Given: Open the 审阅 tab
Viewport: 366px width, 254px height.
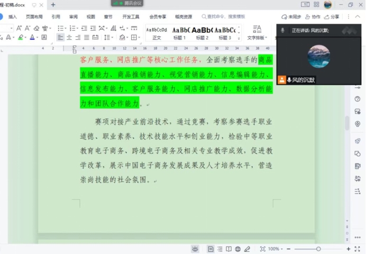Looking at the screenshot, I should (74, 16).
